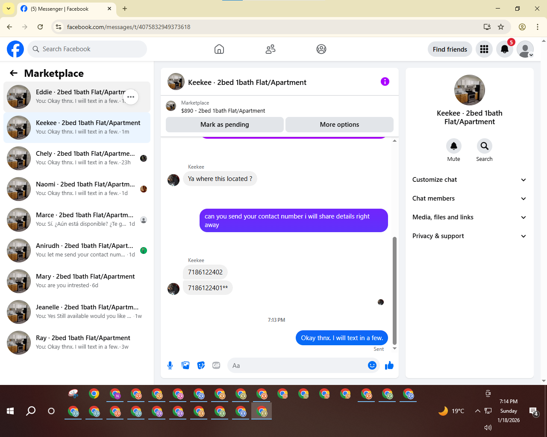Image resolution: width=547 pixels, height=437 pixels.
Task: Open the Jeanelle 2bed 1bath conversation
Action: tap(77, 312)
